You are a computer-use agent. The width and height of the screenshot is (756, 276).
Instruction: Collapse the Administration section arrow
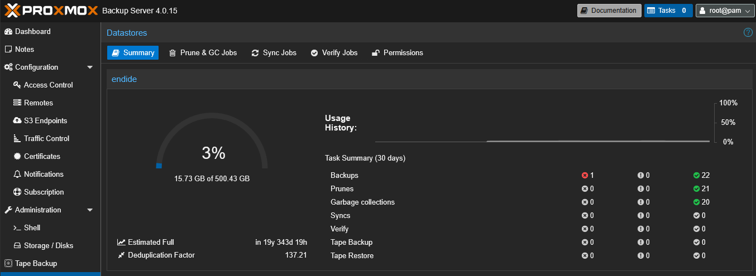90,210
